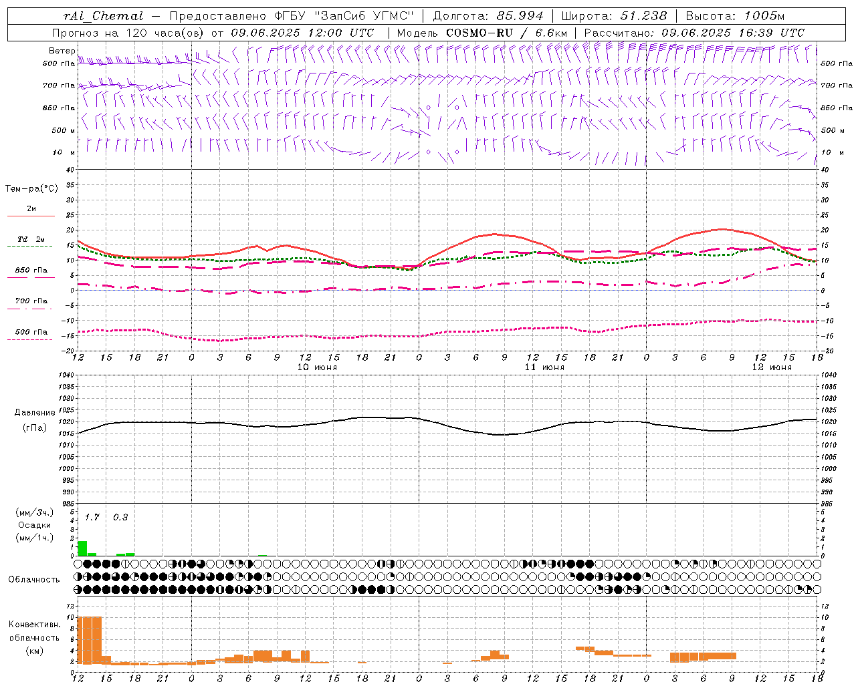856x684 pixels.
Task: Click the 500 гПа temperature legend entry
Action: coord(31,332)
